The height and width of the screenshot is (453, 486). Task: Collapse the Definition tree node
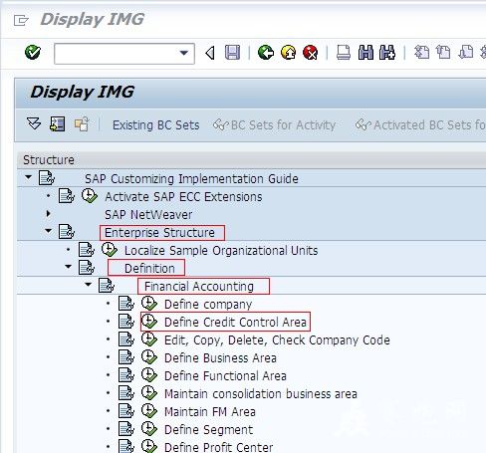68,266
